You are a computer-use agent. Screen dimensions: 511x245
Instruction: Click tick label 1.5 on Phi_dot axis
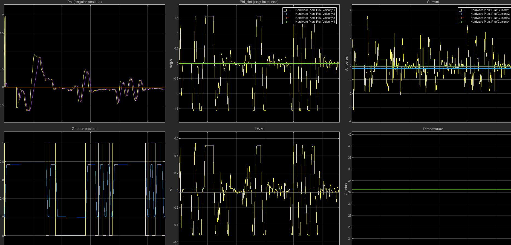coord(176,18)
